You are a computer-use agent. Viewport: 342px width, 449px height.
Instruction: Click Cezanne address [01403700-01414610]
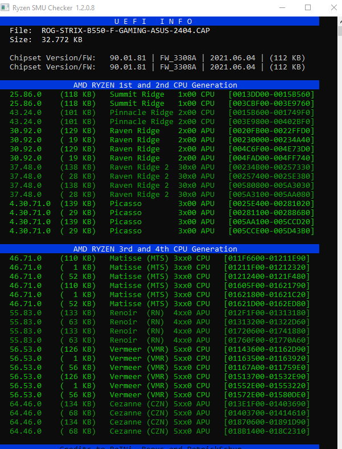267,413
